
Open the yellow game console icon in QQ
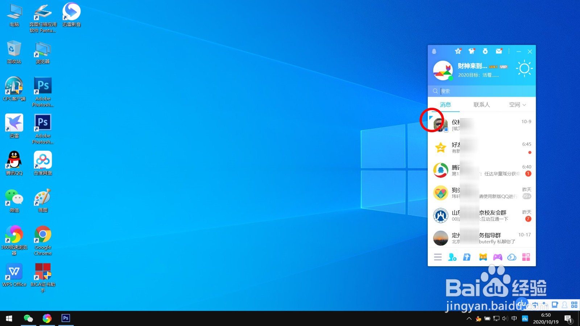(483, 257)
